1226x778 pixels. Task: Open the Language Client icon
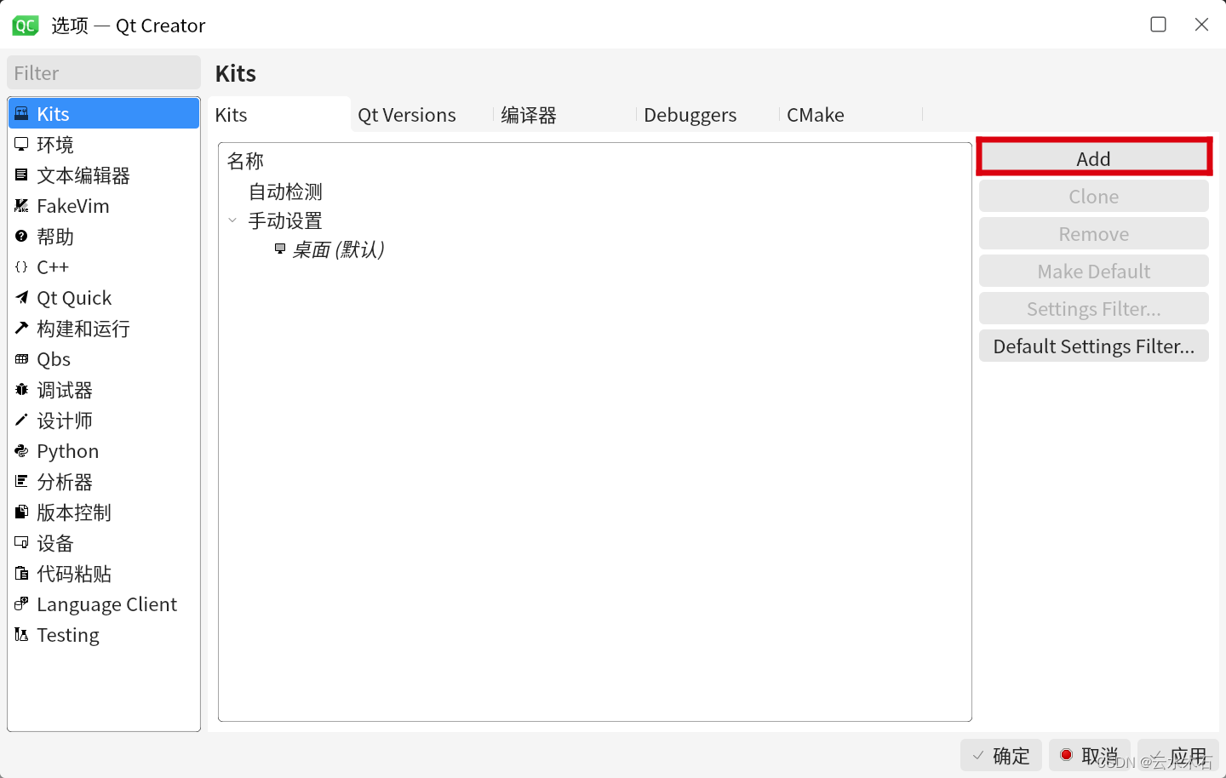click(22, 604)
